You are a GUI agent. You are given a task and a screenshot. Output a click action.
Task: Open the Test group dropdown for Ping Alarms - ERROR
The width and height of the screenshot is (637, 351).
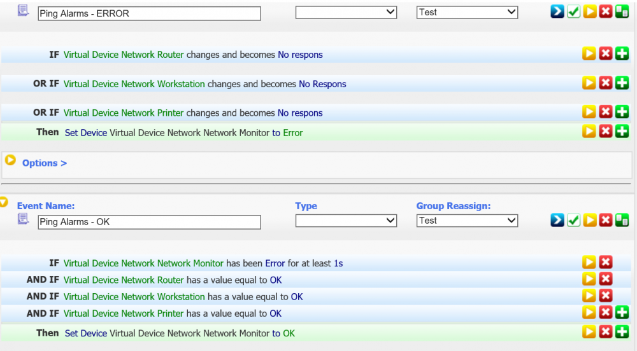(467, 12)
